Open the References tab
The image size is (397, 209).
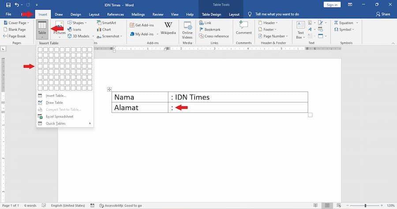point(115,15)
